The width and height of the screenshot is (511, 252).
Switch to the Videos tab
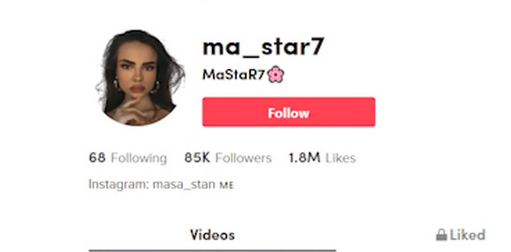click(212, 235)
